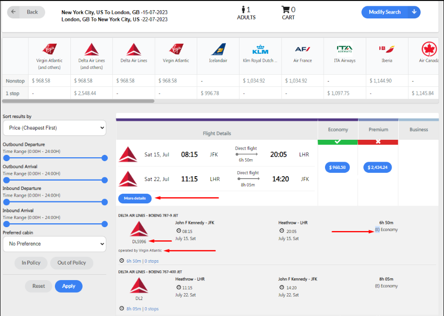Click KLM nonstop price $1,034.92
The height and width of the screenshot is (316, 444).
pyautogui.click(x=254, y=81)
